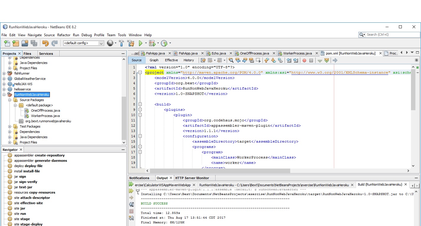The image size is (421, 226).
Task: Click Clean and Build broom icon
Action: coord(130,43)
